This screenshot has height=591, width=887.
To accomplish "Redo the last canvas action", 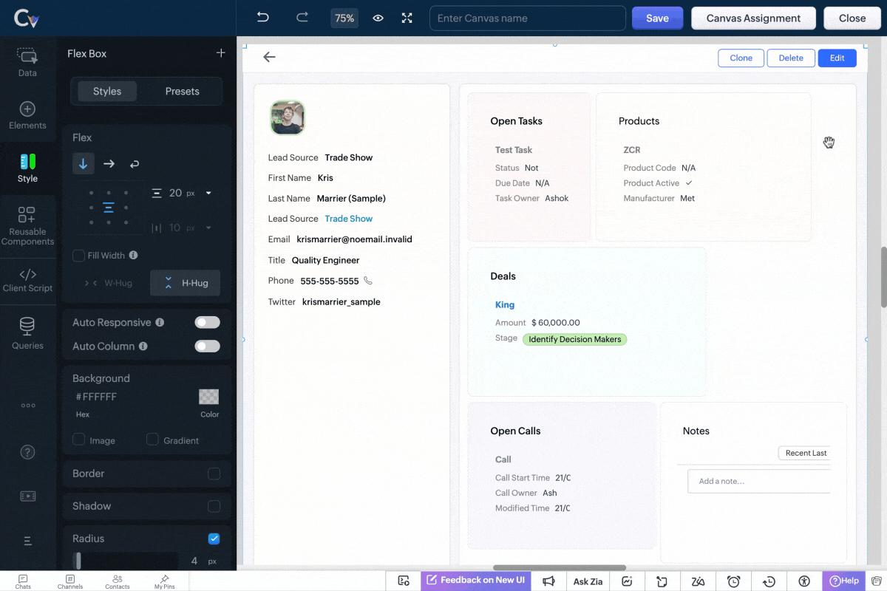I will pos(302,18).
